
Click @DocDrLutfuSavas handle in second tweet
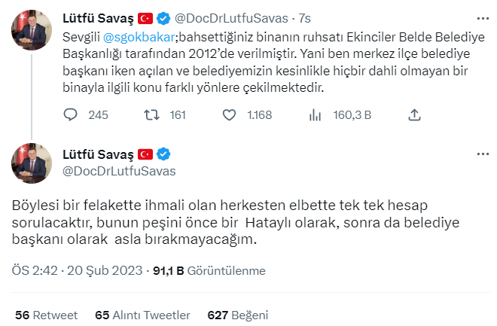tap(114, 171)
